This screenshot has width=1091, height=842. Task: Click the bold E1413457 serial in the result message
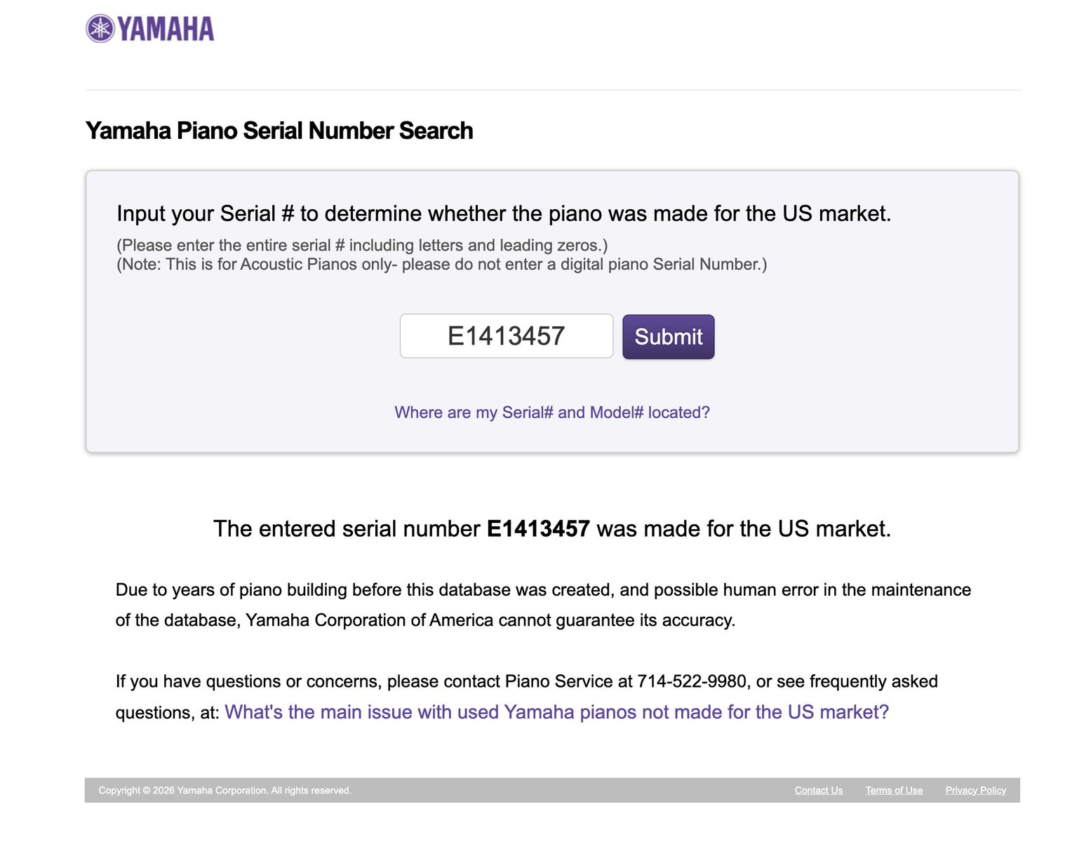538,528
